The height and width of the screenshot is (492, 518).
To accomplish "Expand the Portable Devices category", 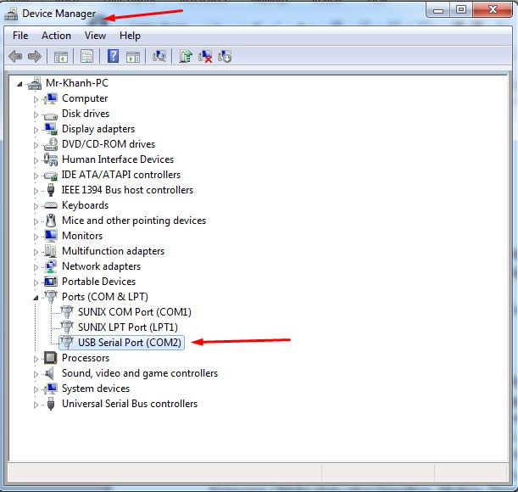I will point(36,282).
